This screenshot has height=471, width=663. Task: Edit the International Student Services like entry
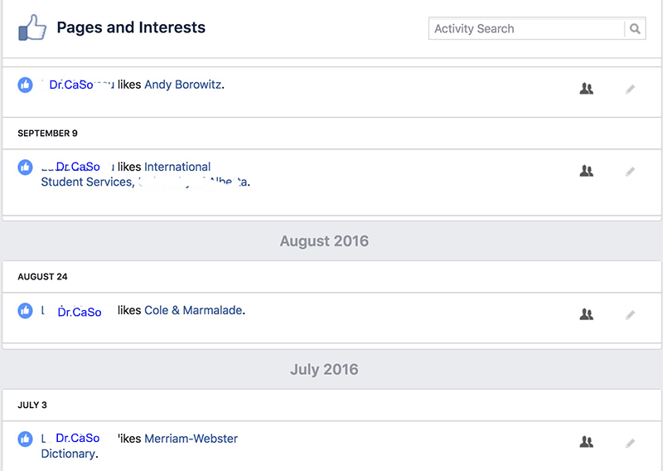point(631,172)
